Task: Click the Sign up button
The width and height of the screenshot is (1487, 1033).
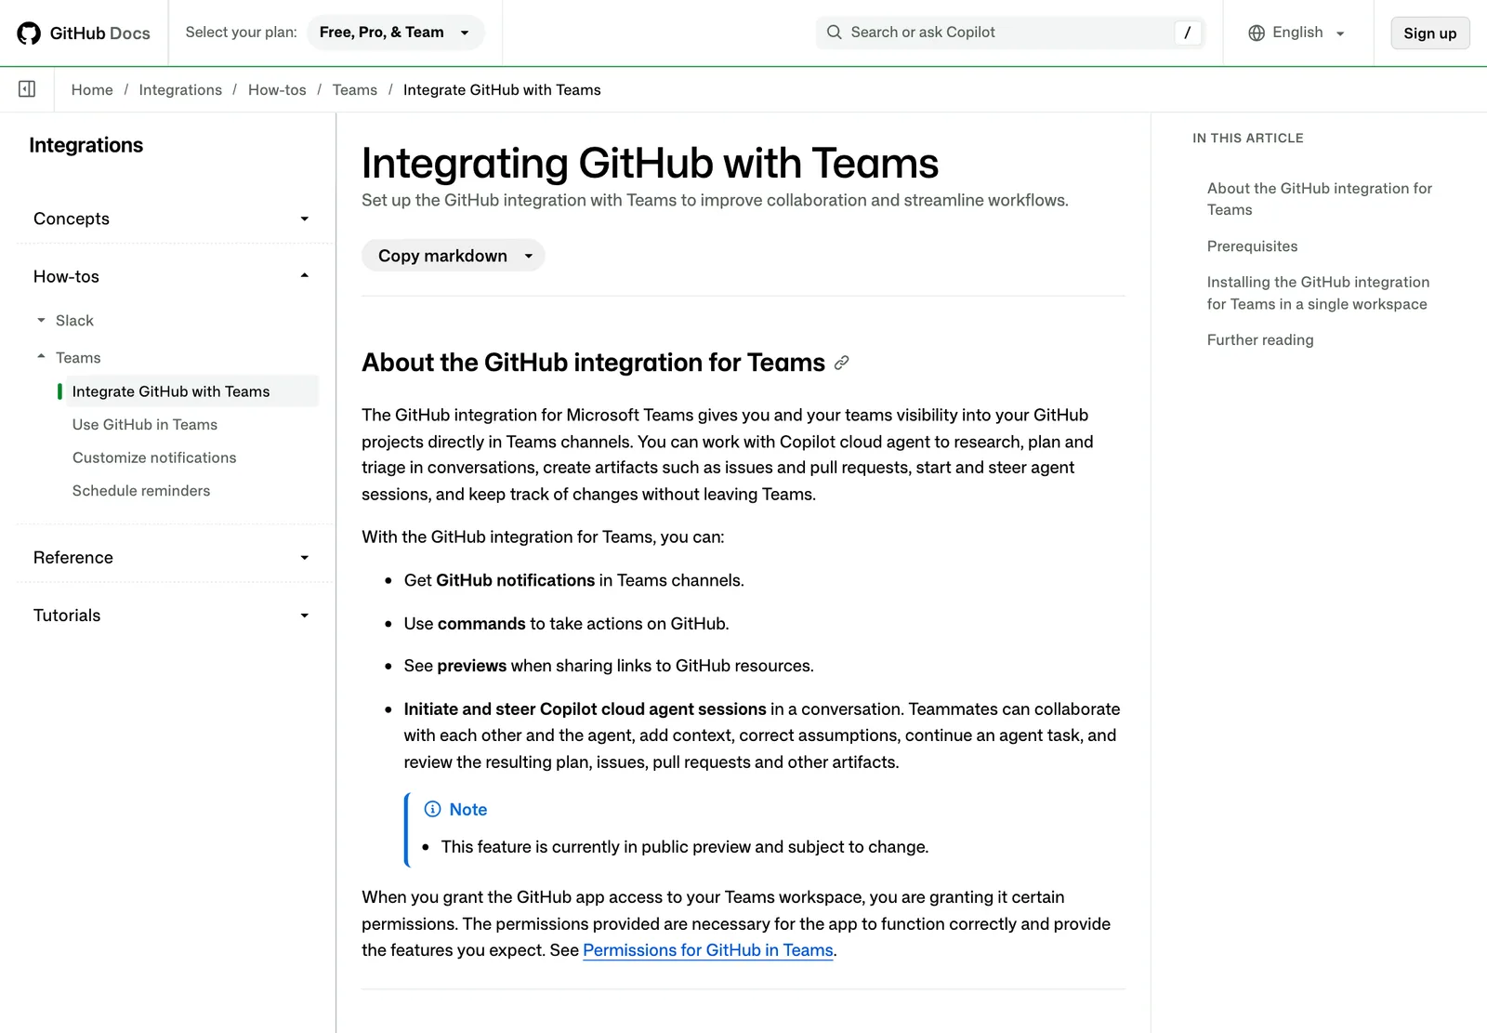Action: pyautogui.click(x=1429, y=33)
